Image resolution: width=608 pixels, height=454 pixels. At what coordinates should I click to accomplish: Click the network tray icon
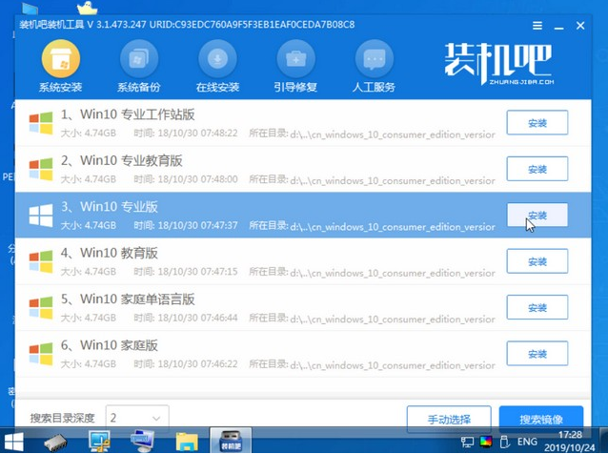coord(467,442)
